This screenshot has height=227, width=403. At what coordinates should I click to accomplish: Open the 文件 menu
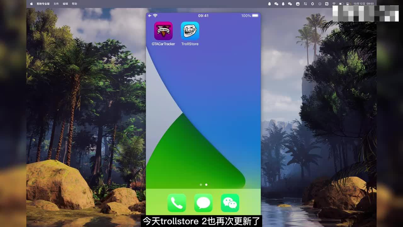click(x=56, y=4)
